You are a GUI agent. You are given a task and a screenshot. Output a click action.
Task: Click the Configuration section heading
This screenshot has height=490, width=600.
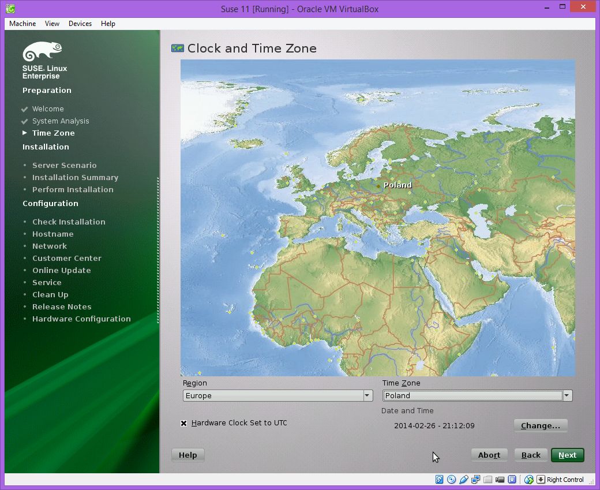point(50,204)
